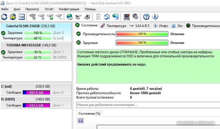Click the blue question mark Help icon

tap(146, 17)
